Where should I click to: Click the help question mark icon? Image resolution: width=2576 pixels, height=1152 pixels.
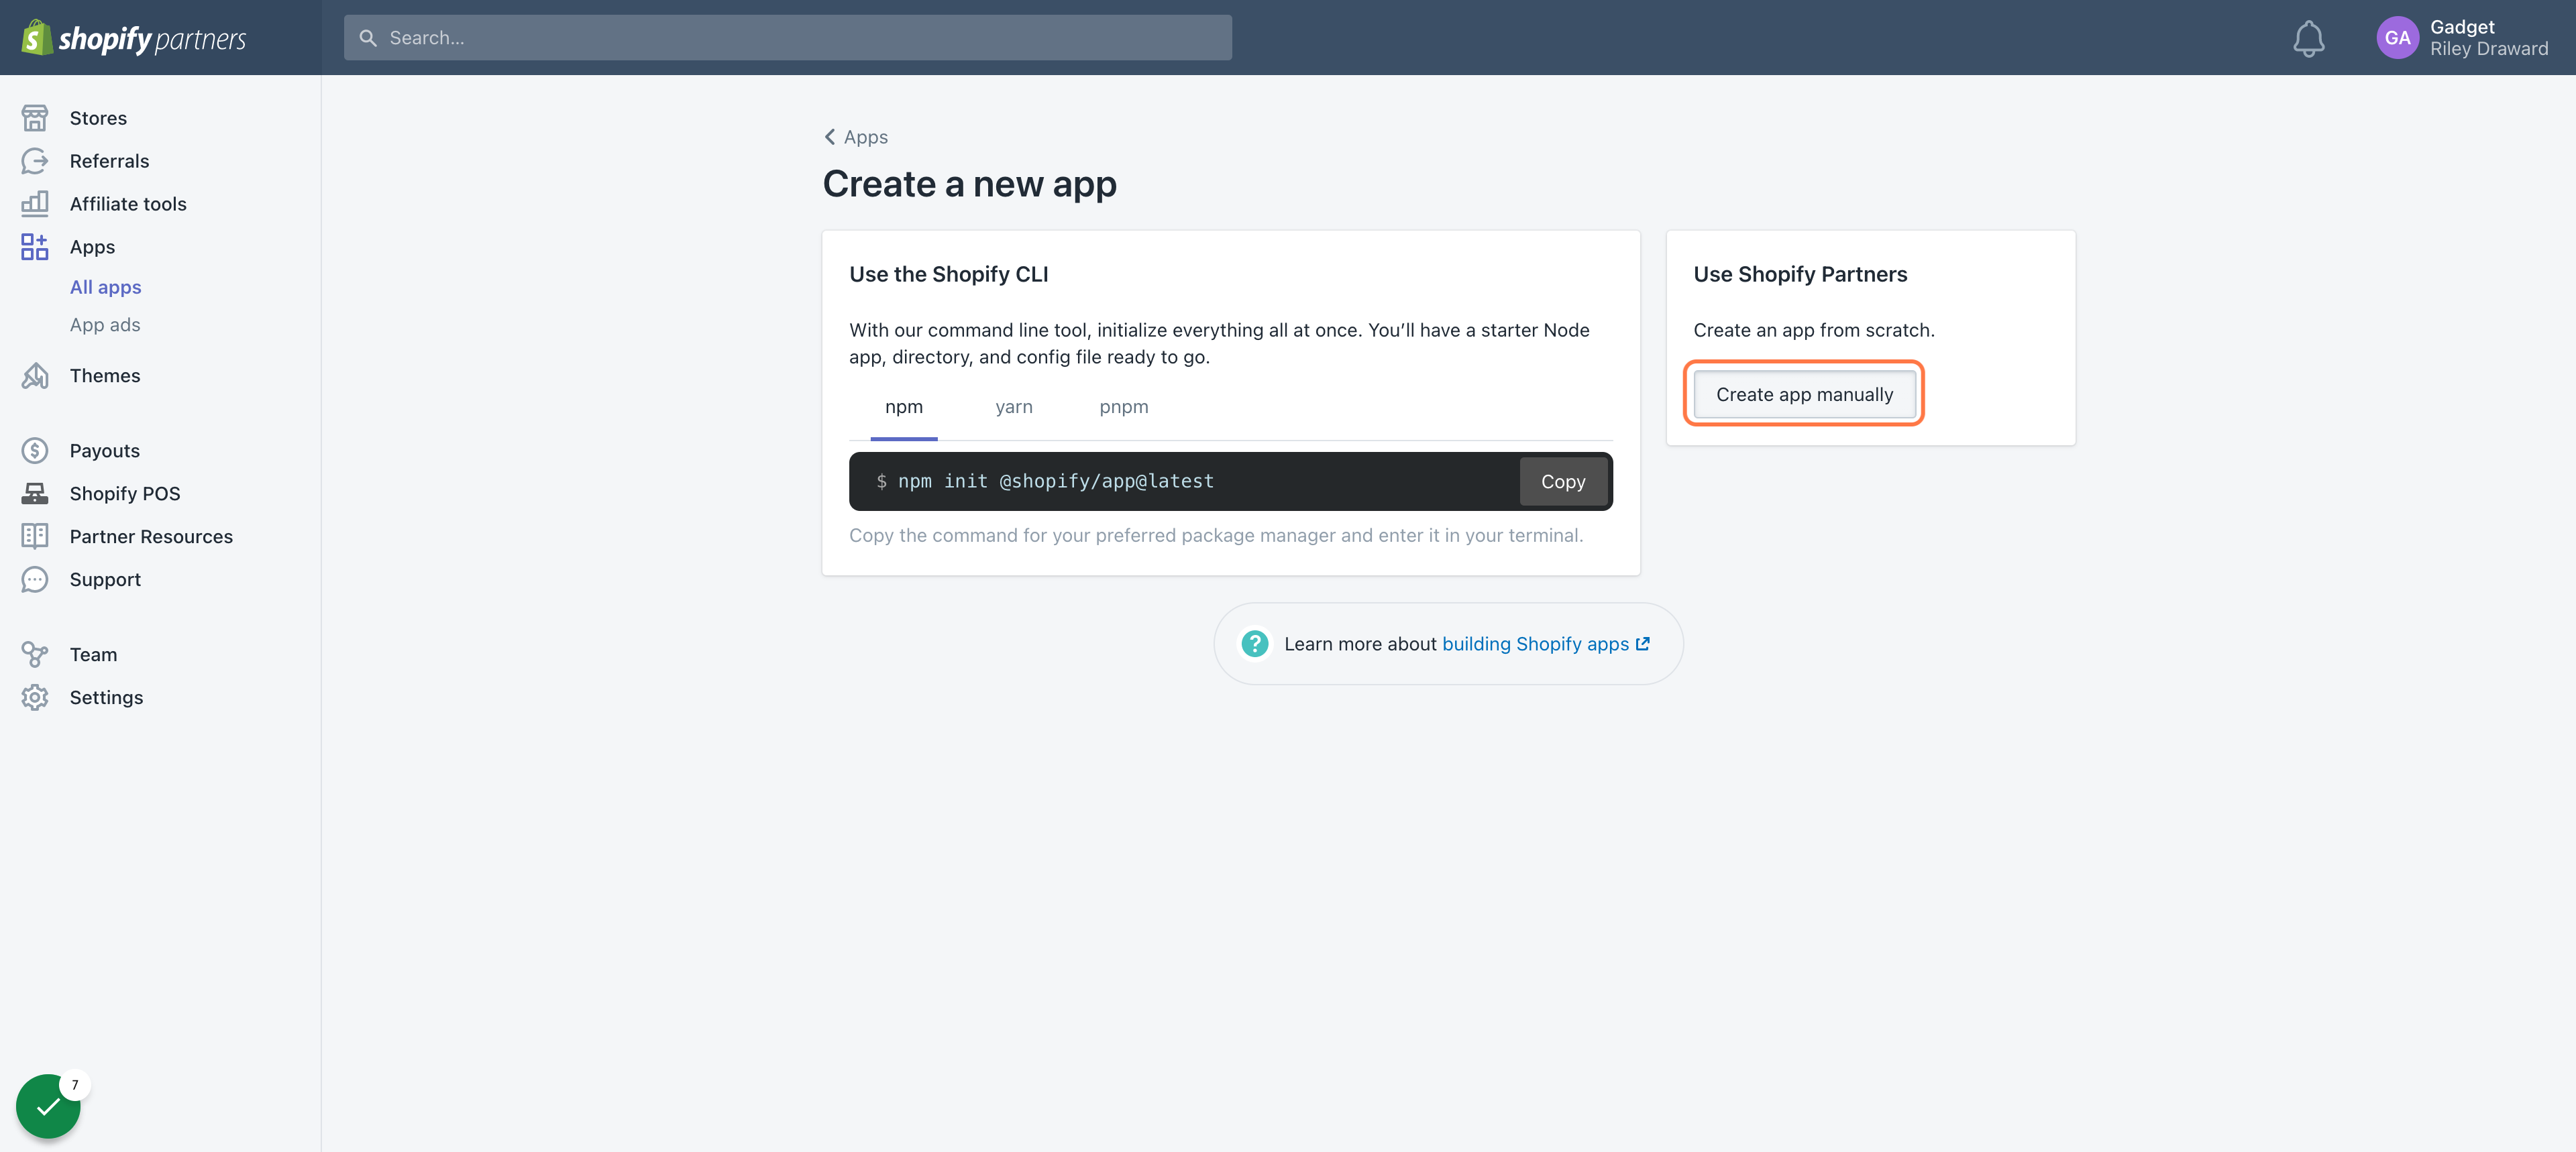[1254, 644]
